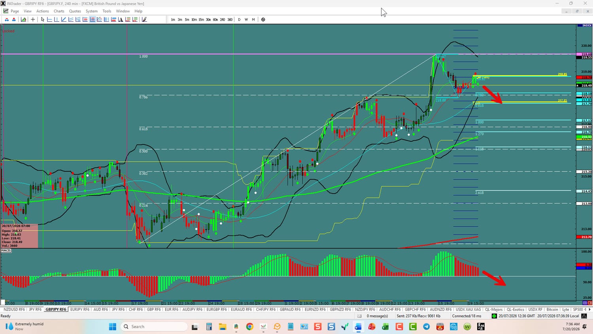Switch to 60m timeframe

[215, 19]
